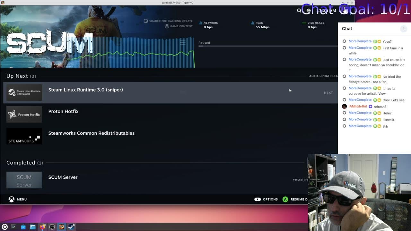Click the system settings sliders taskbar icon

pos(13,227)
